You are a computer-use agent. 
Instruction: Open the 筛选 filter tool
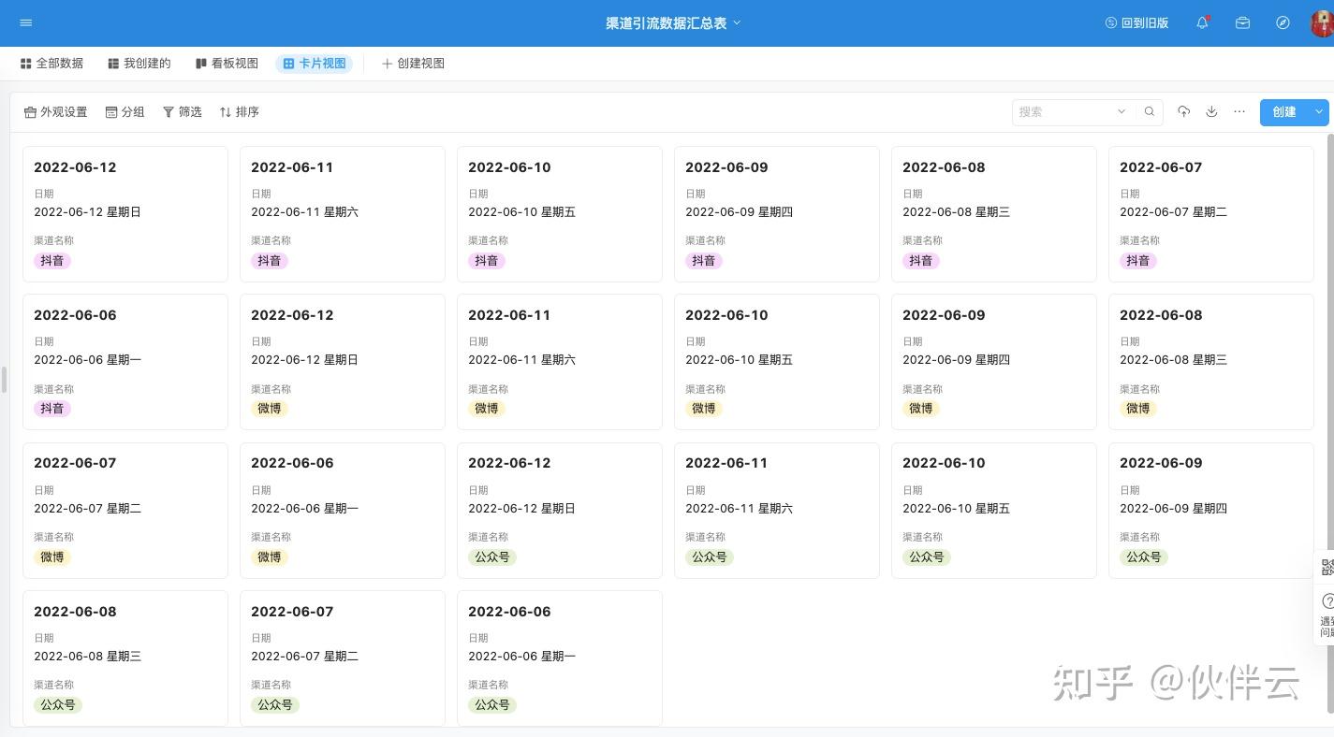point(183,112)
